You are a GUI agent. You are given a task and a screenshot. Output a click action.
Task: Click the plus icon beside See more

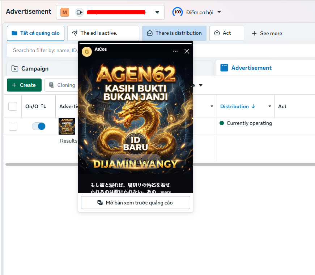[x=254, y=33]
